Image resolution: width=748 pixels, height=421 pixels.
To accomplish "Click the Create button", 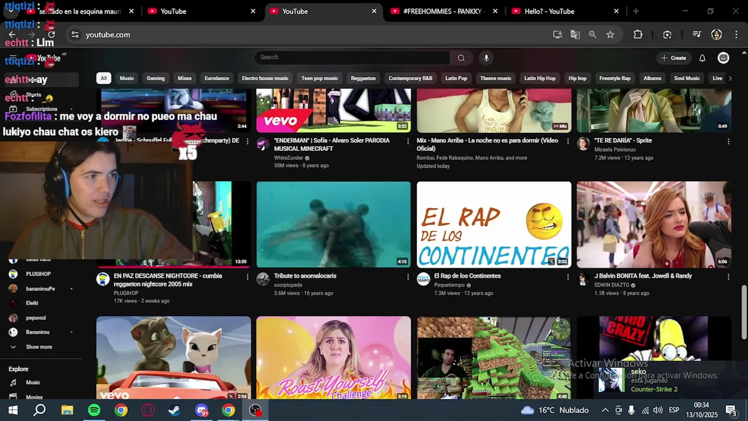I will tap(673, 58).
